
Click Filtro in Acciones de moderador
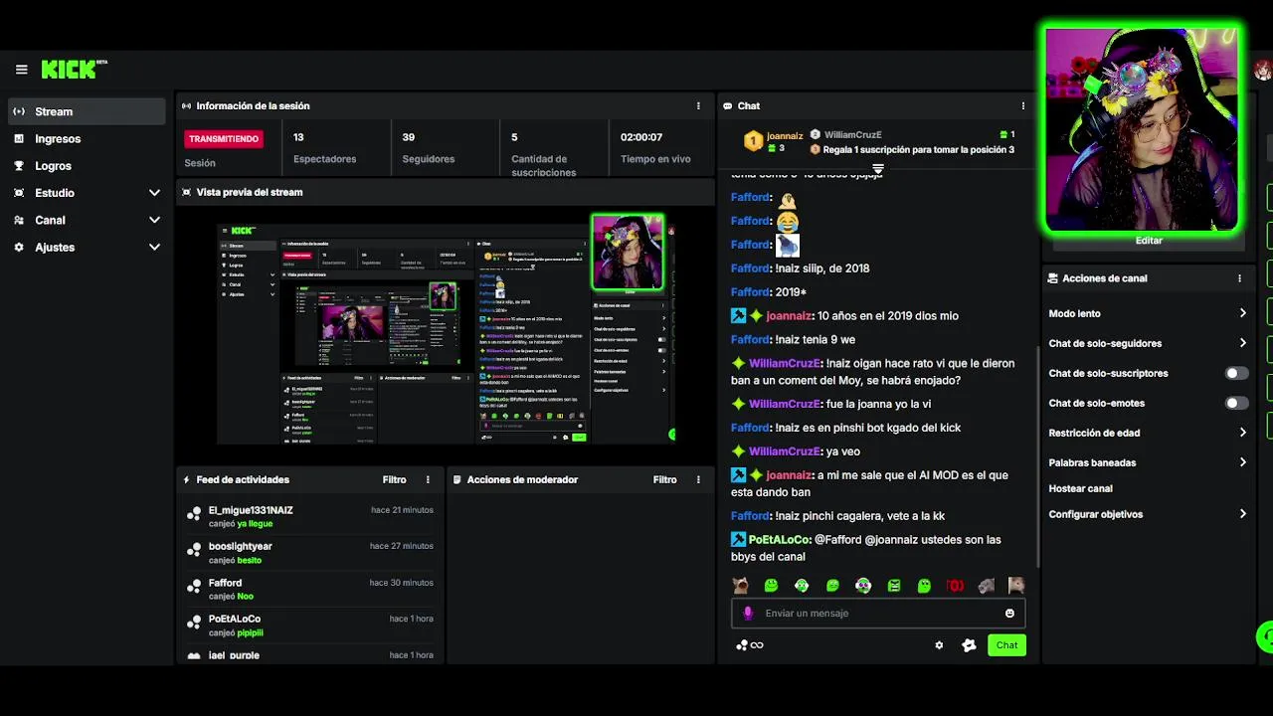coord(664,479)
